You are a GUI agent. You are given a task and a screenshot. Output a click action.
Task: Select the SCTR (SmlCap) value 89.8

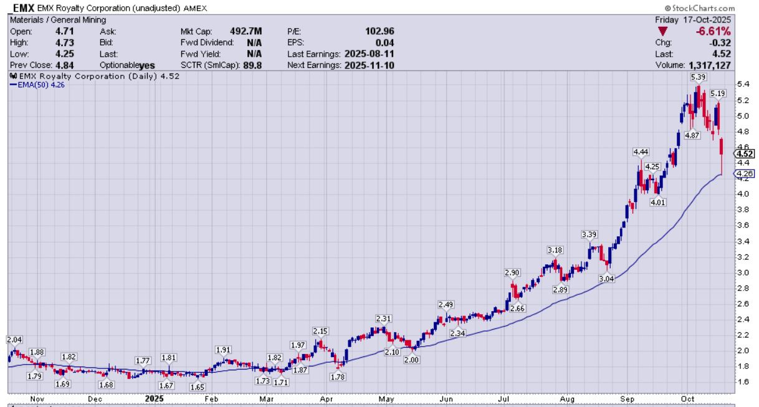tap(254, 65)
